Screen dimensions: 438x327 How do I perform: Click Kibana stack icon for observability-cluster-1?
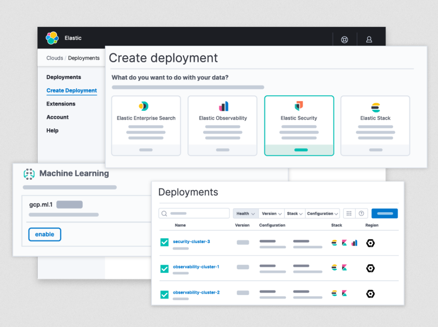click(344, 268)
